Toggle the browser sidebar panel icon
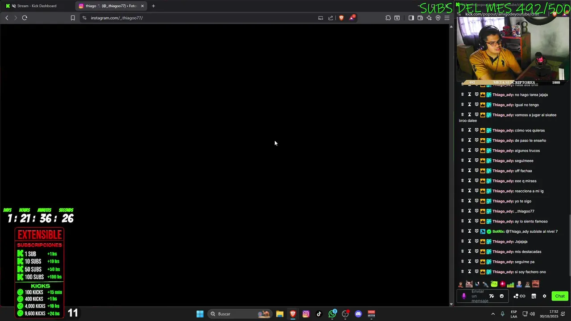This screenshot has height=321, width=571. click(411, 18)
